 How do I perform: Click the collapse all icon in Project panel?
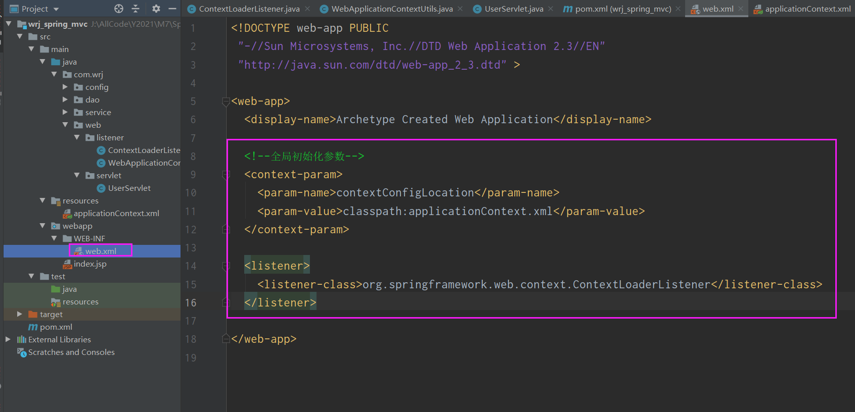(x=136, y=9)
